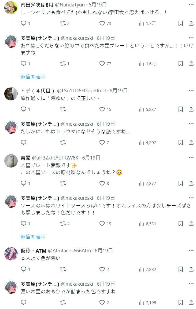
Task: Retweet the ホワイトソース reply with 4 retweets
Action: 63,224
